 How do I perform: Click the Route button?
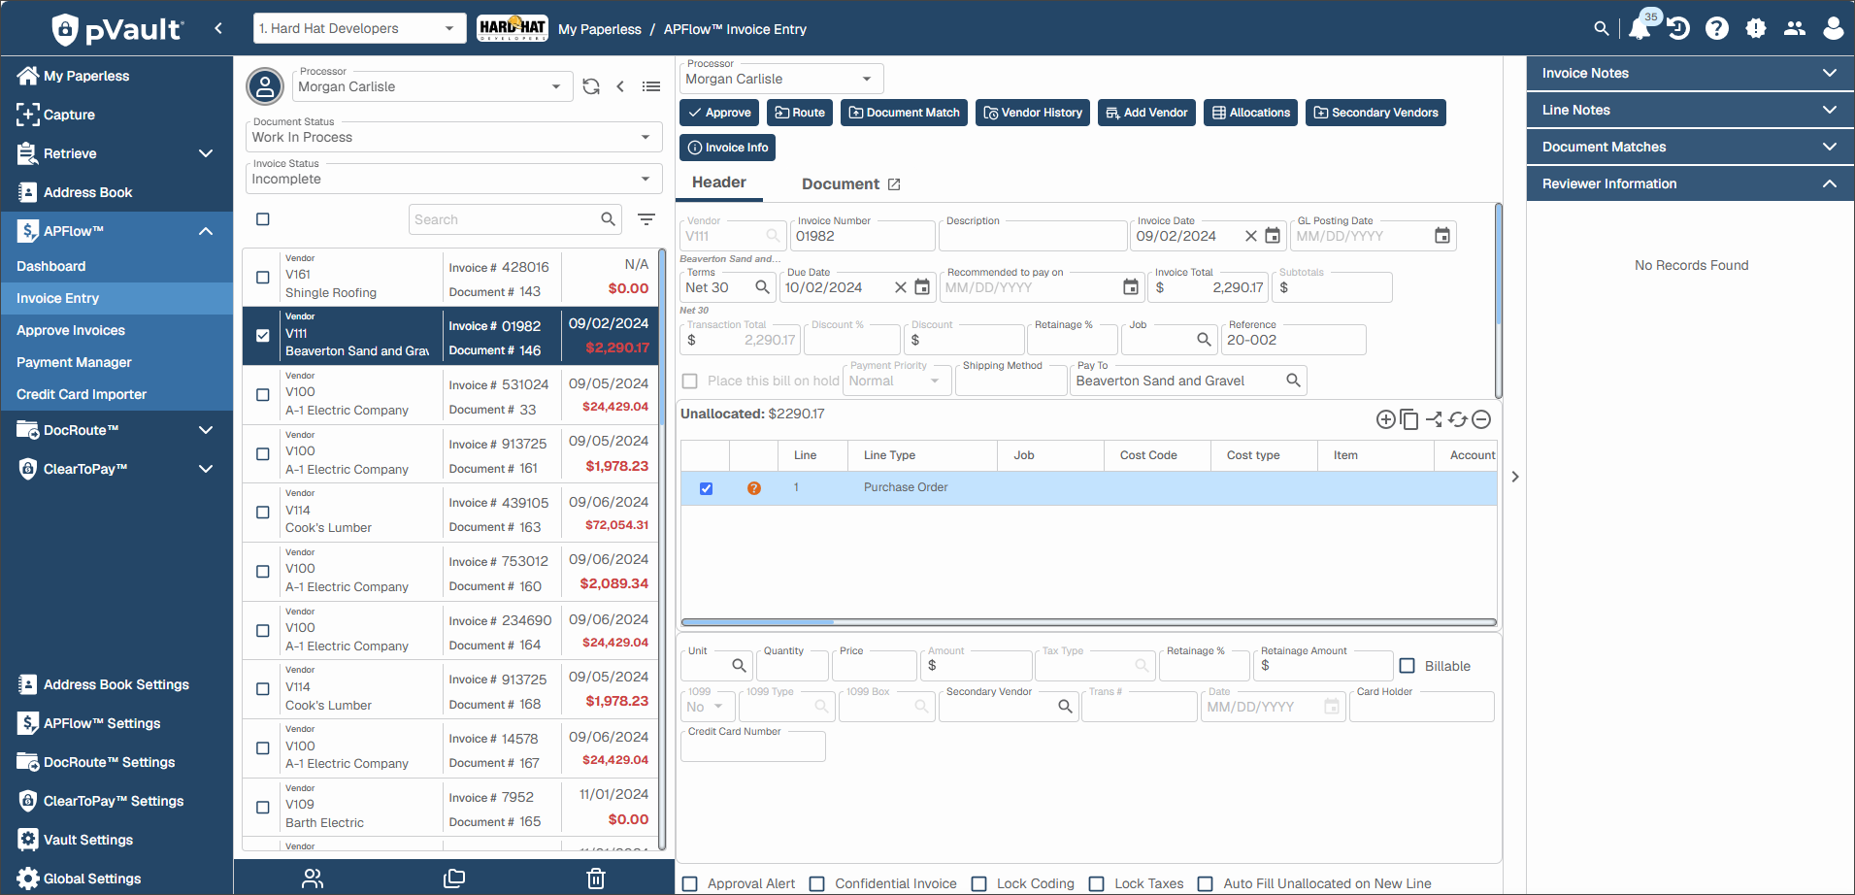point(800,113)
